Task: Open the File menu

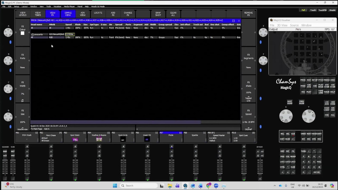Action: tap(4, 6)
